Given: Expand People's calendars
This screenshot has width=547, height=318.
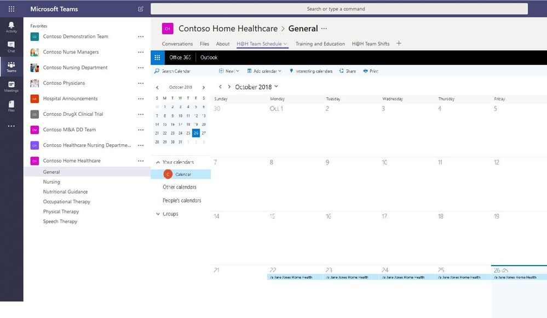Looking at the screenshot, I should (182, 201).
